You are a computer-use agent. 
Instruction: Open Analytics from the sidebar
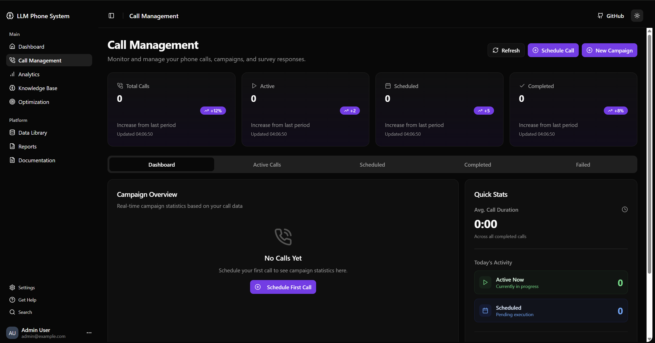[x=29, y=74]
